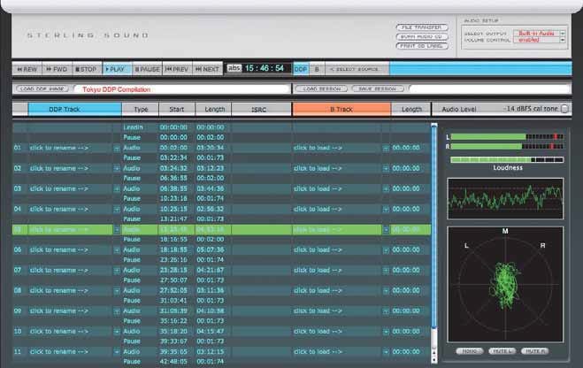Click the small button by B track 10 length
This screenshot has height=368, width=583.
[386, 332]
